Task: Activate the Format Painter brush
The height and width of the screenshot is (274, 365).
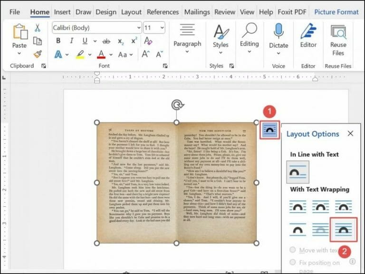Action: coord(38,54)
